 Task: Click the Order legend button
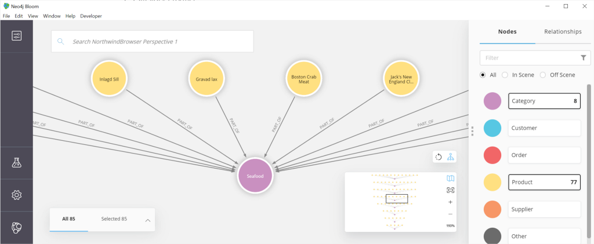coord(544,155)
